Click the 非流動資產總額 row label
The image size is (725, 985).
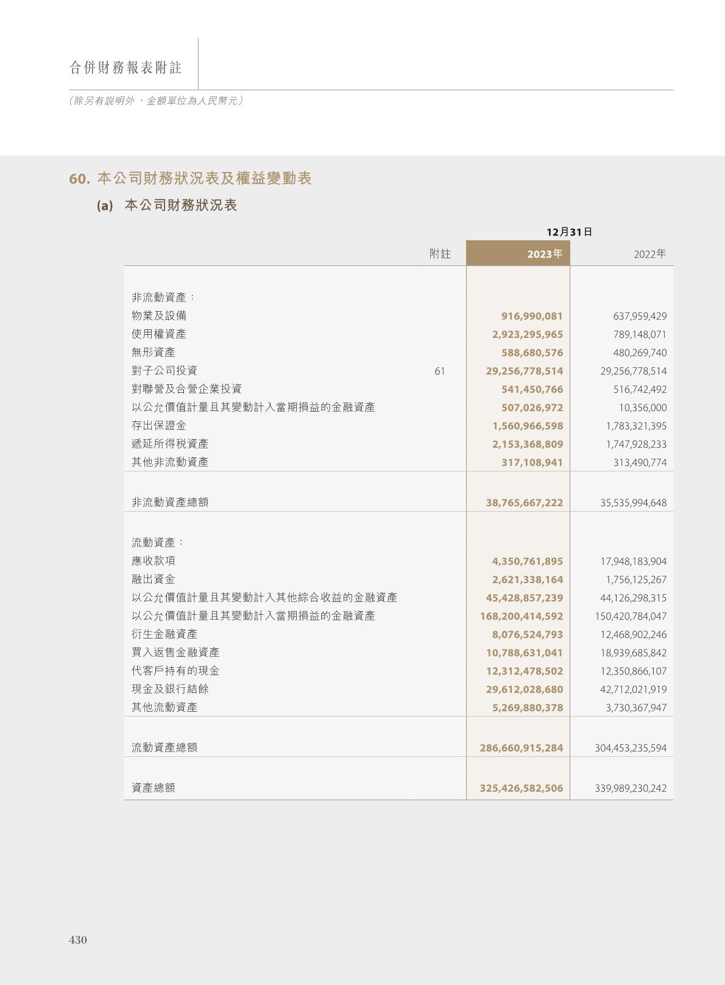[170, 503]
